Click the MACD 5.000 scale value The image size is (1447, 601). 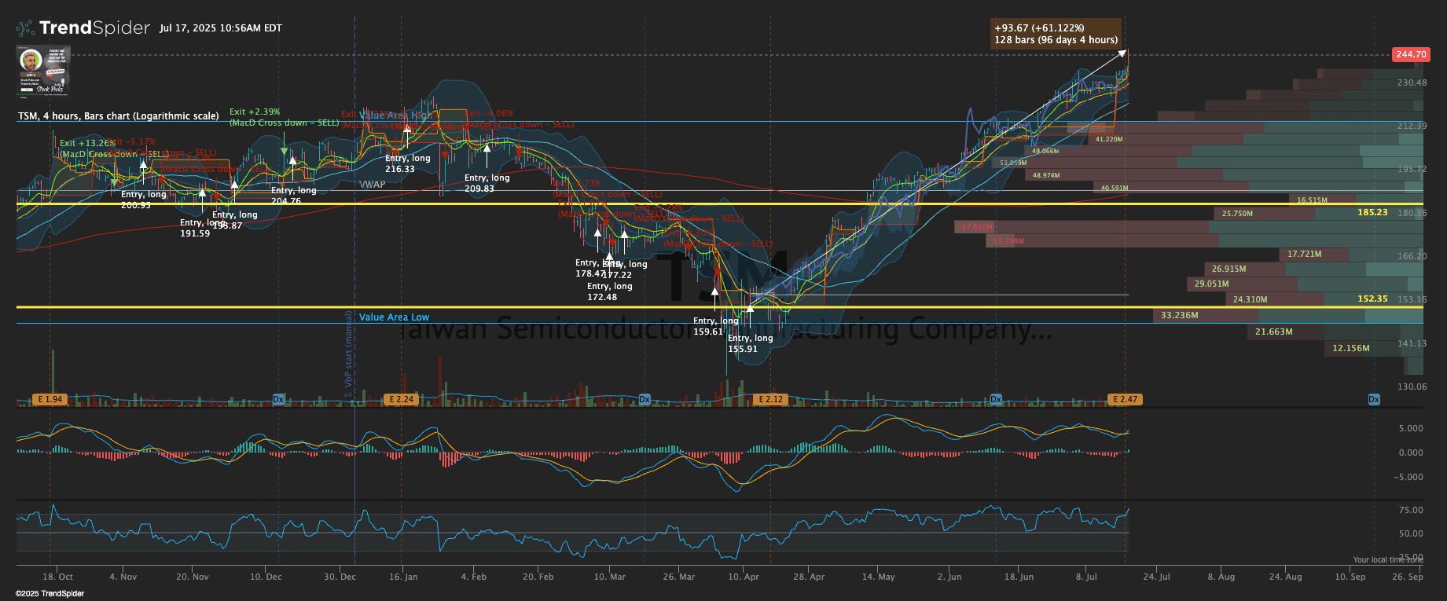click(1411, 429)
